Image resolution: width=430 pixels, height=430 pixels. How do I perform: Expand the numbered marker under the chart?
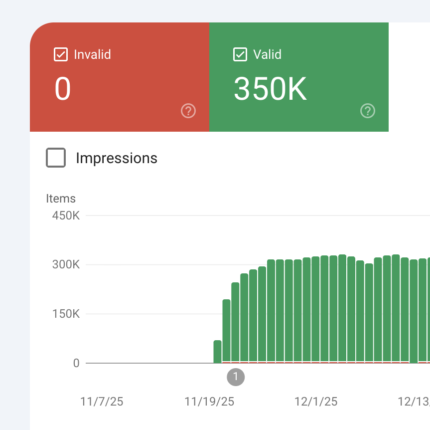point(235,377)
